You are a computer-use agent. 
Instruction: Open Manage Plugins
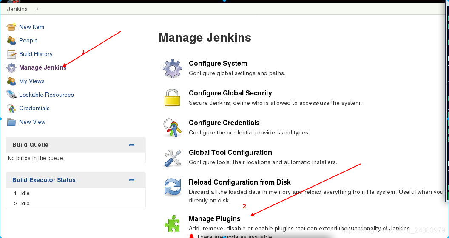pyautogui.click(x=214, y=219)
